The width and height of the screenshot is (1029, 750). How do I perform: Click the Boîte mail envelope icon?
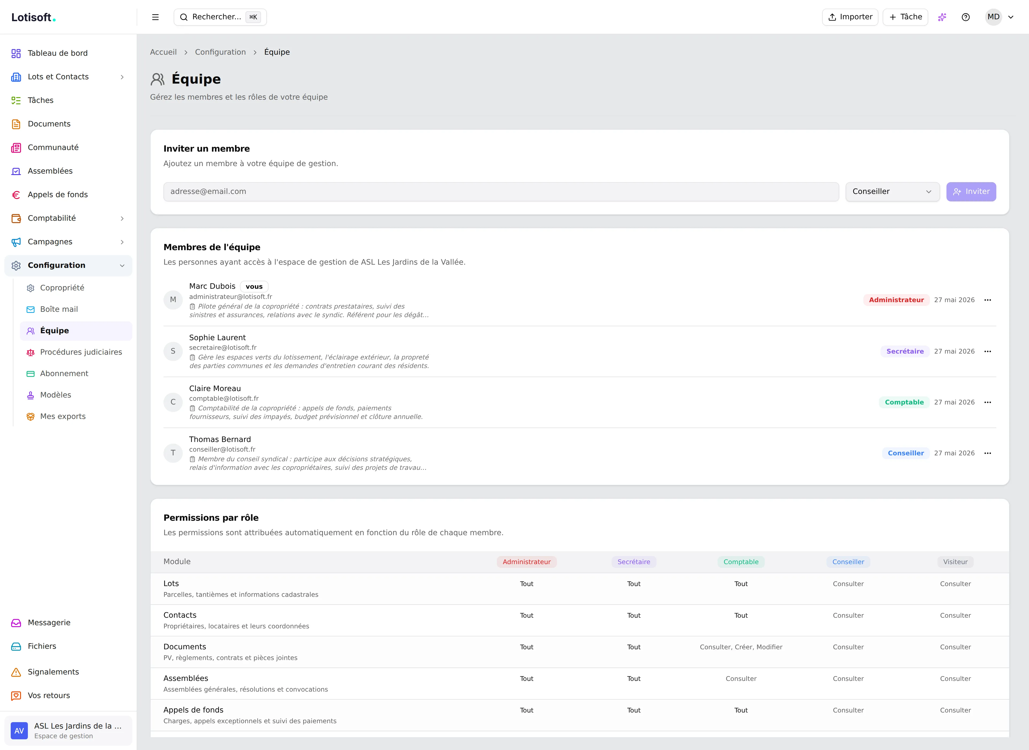[31, 310]
